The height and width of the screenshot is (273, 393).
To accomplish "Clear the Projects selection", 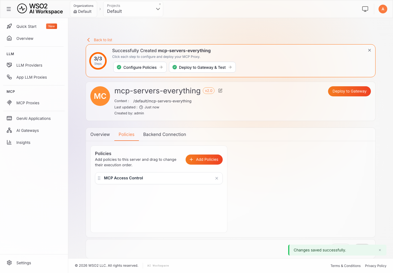I will point(160,4).
